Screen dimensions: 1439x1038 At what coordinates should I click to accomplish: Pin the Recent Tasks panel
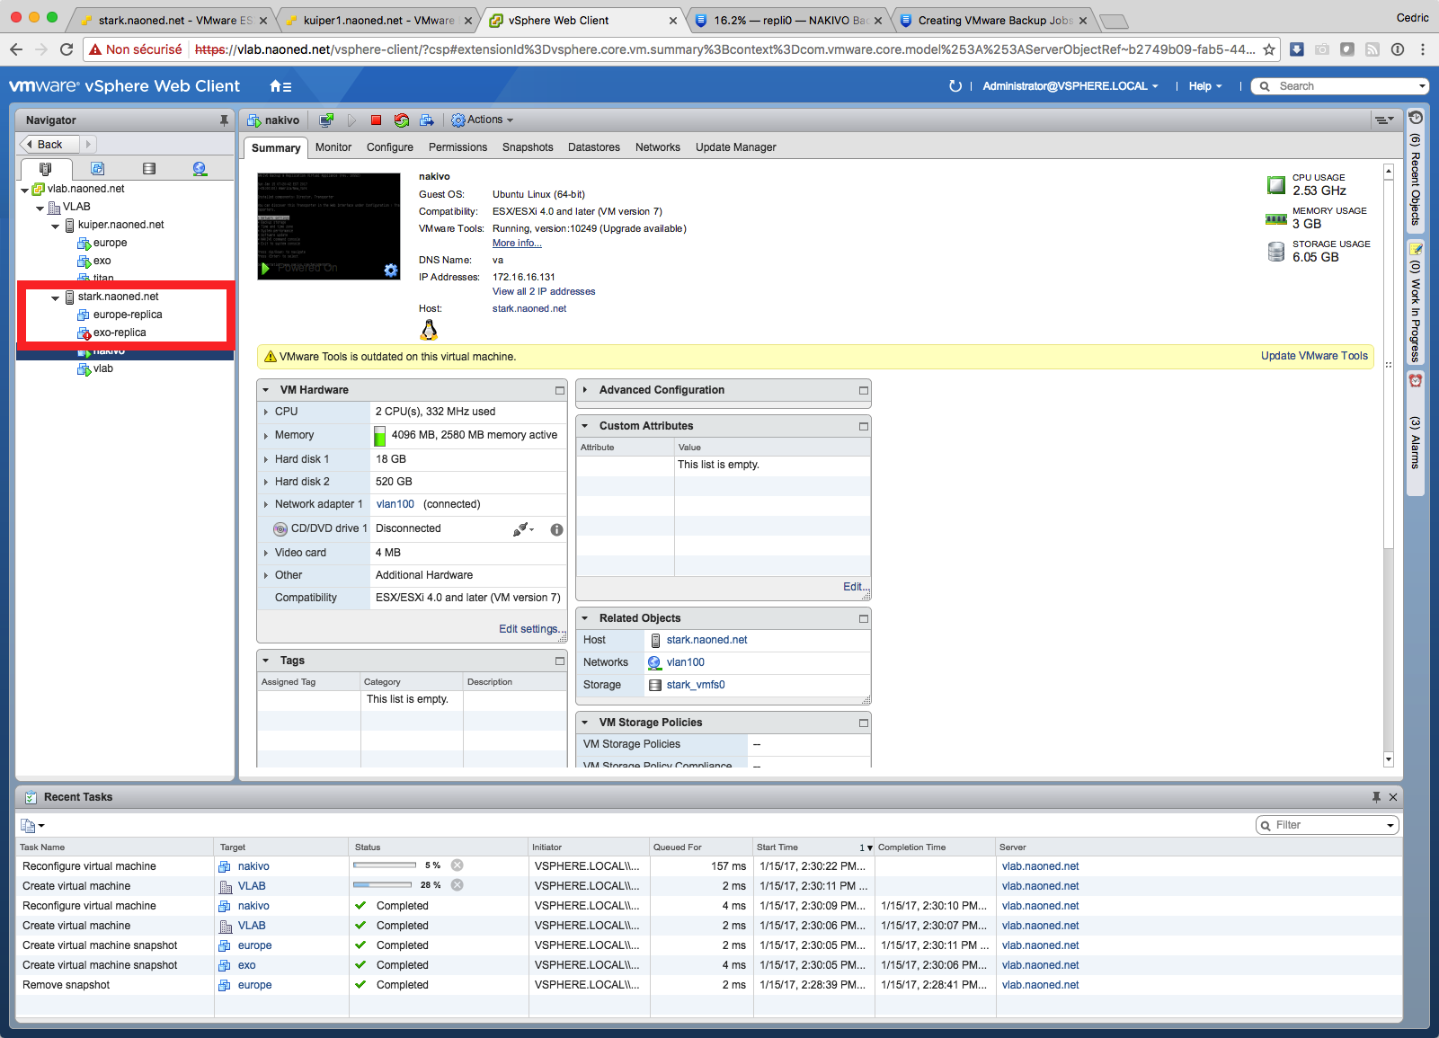(1375, 797)
